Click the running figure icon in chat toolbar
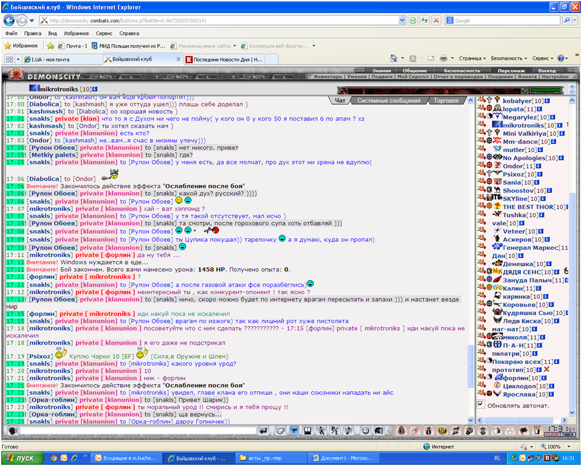 (321, 430)
